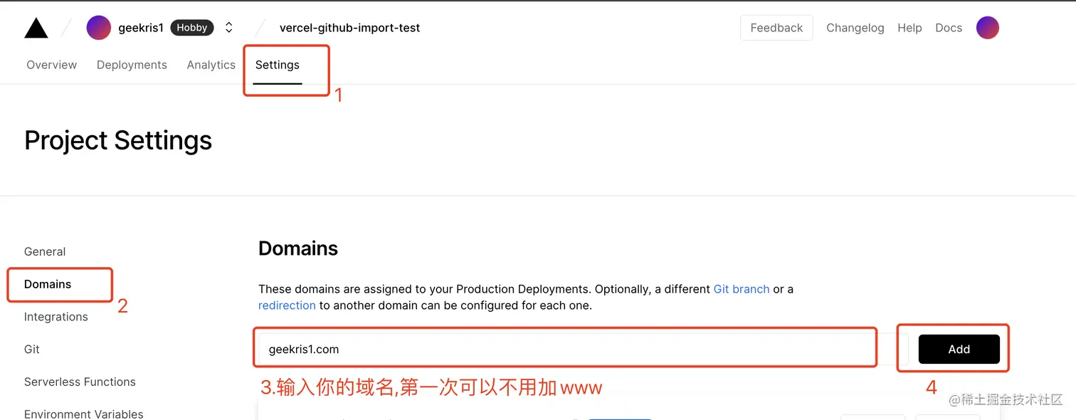Click the Feedback button
The image size is (1076, 420).
(x=776, y=28)
